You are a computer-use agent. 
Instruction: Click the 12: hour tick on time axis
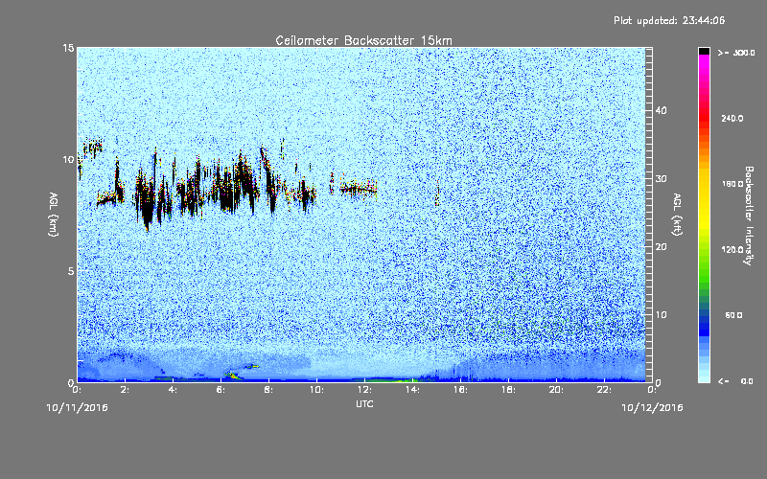(x=364, y=390)
